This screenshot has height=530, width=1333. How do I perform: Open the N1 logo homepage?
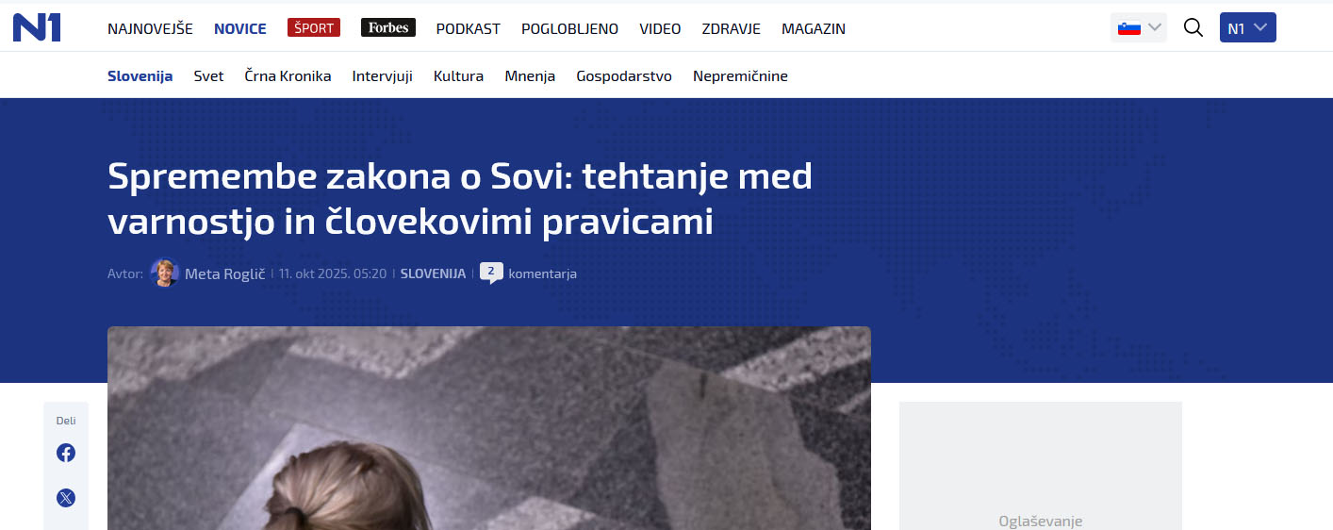[37, 28]
